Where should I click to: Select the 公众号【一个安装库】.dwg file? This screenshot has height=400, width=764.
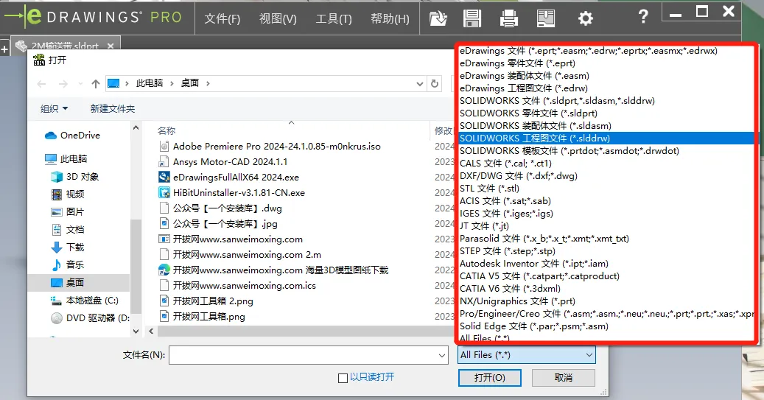tap(220, 208)
